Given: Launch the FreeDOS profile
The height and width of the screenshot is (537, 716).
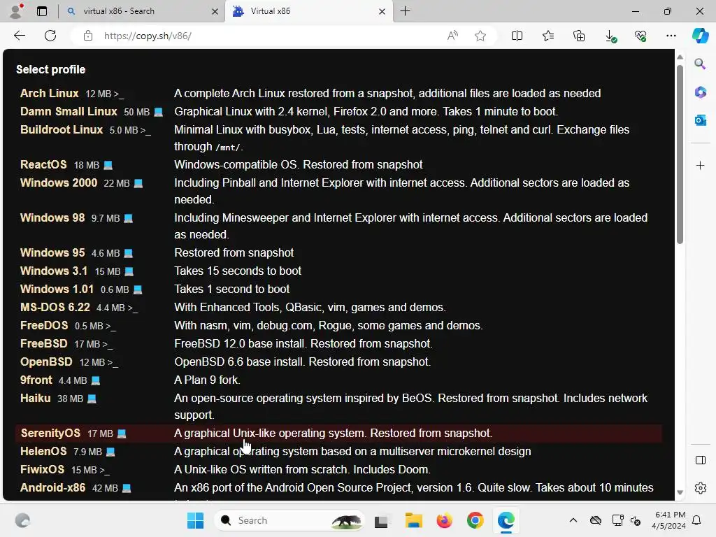Looking at the screenshot, I should [x=44, y=326].
